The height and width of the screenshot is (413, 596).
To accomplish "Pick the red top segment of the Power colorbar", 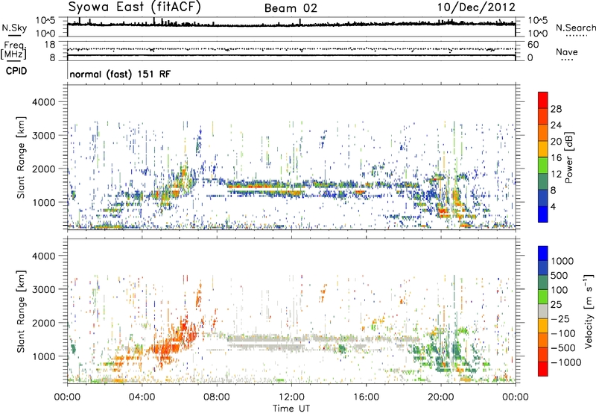I will [543, 101].
